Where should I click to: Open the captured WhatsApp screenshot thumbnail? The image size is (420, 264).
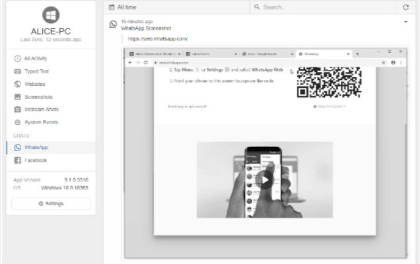point(265,153)
